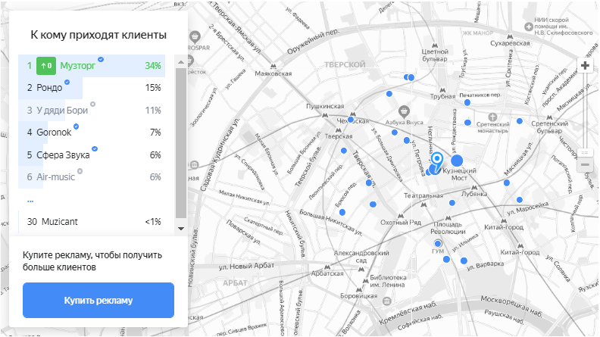Screen dimensions: 600x337
Task: Click the verified badge next to Музторг
Action: [x=101, y=59]
